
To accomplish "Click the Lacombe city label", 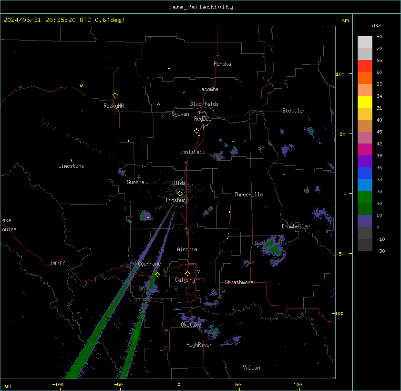I will [x=208, y=89].
